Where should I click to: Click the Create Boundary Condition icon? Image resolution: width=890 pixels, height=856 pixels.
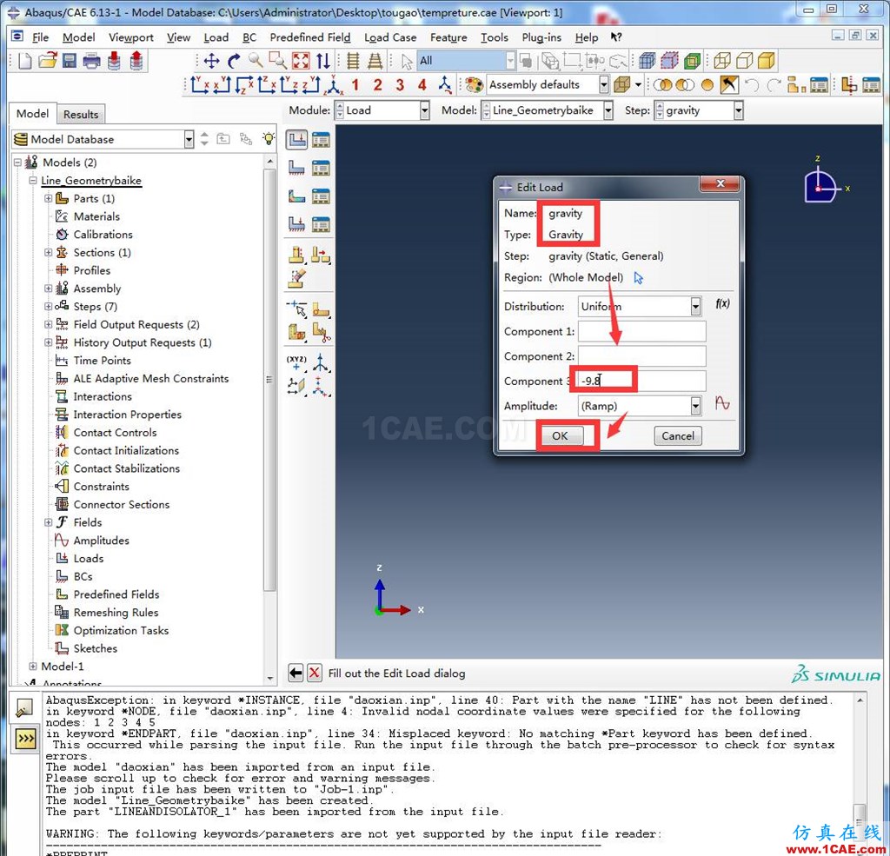[296, 168]
